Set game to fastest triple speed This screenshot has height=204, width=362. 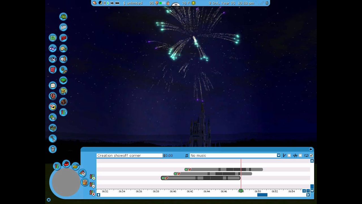117,3
